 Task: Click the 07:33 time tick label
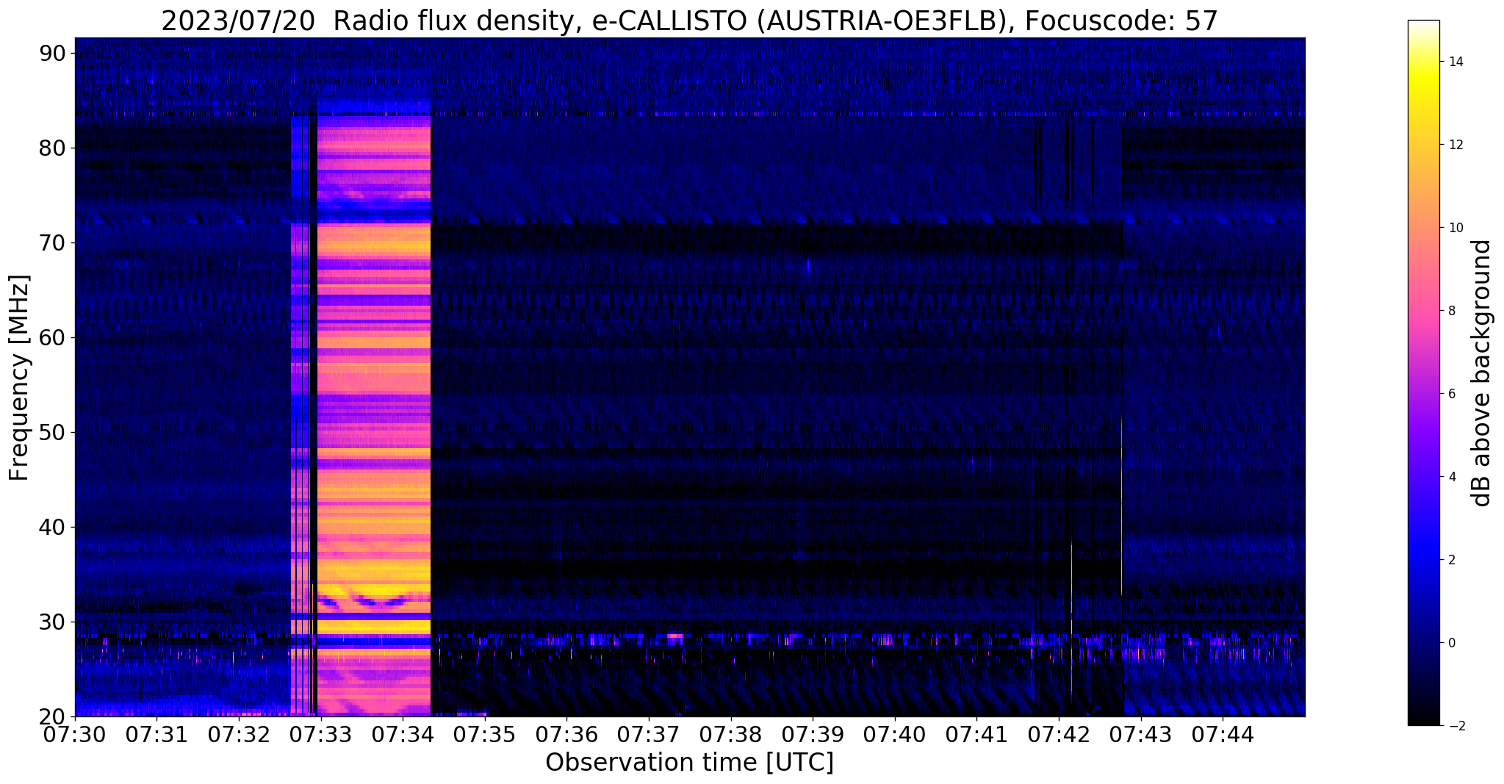320,735
